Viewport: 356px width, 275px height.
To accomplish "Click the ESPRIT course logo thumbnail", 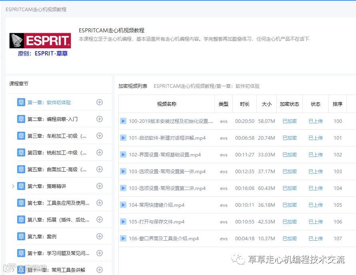I will pos(40,44).
